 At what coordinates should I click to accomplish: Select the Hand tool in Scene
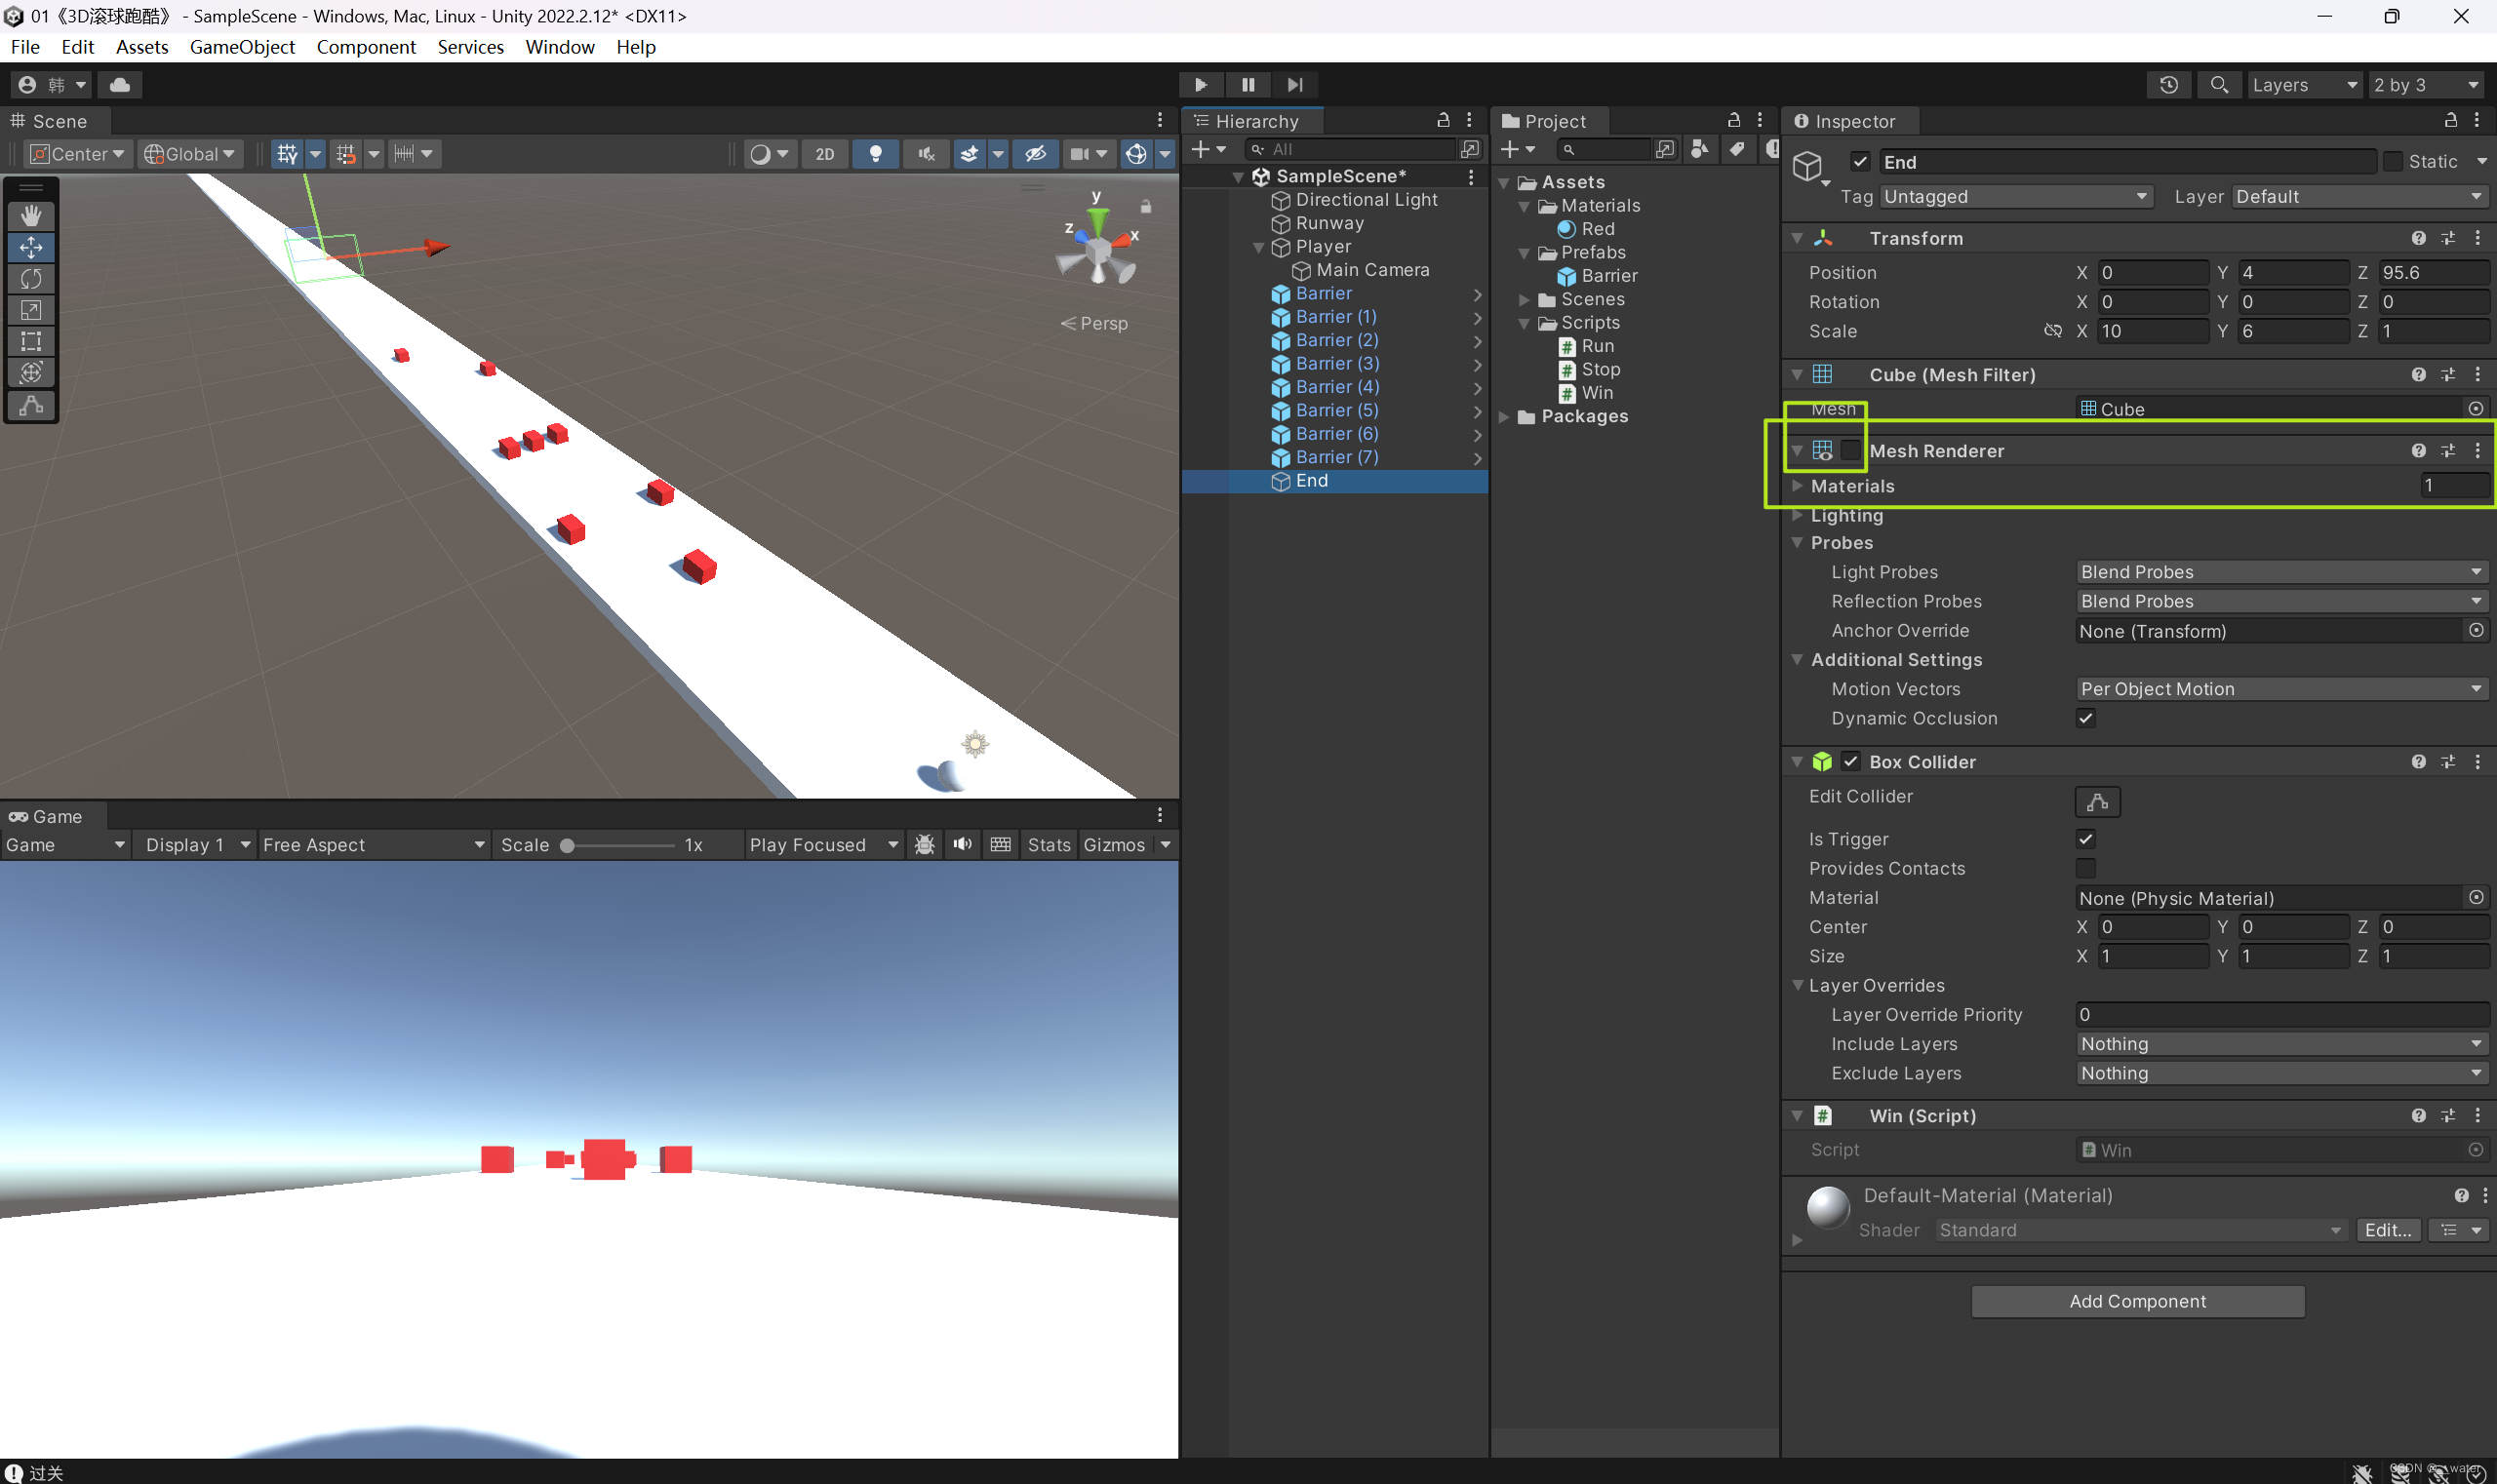pos(31,216)
